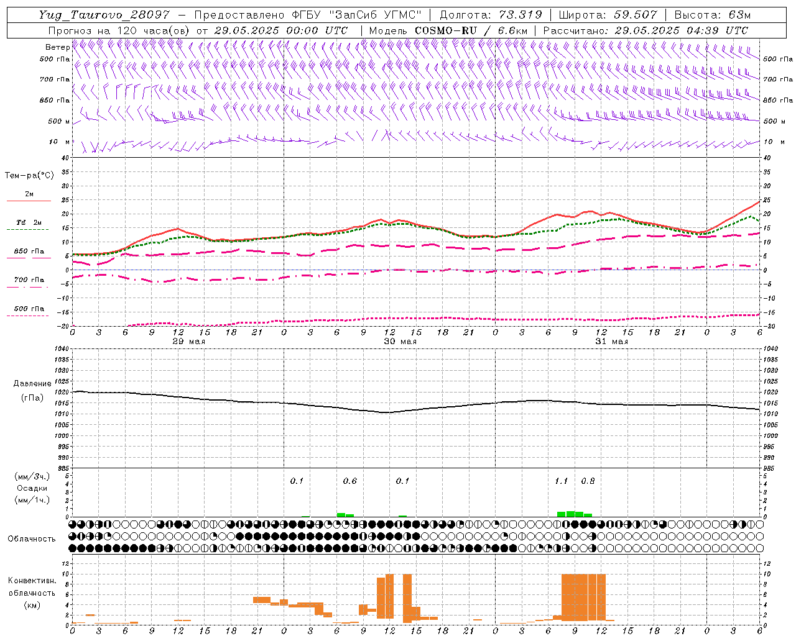Viewport: 796px width, 636px height.
Task: Click the 30 мая date label
Action: [400, 342]
